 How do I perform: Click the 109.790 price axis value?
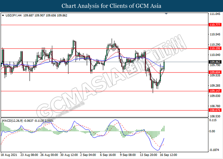point(215,65)
